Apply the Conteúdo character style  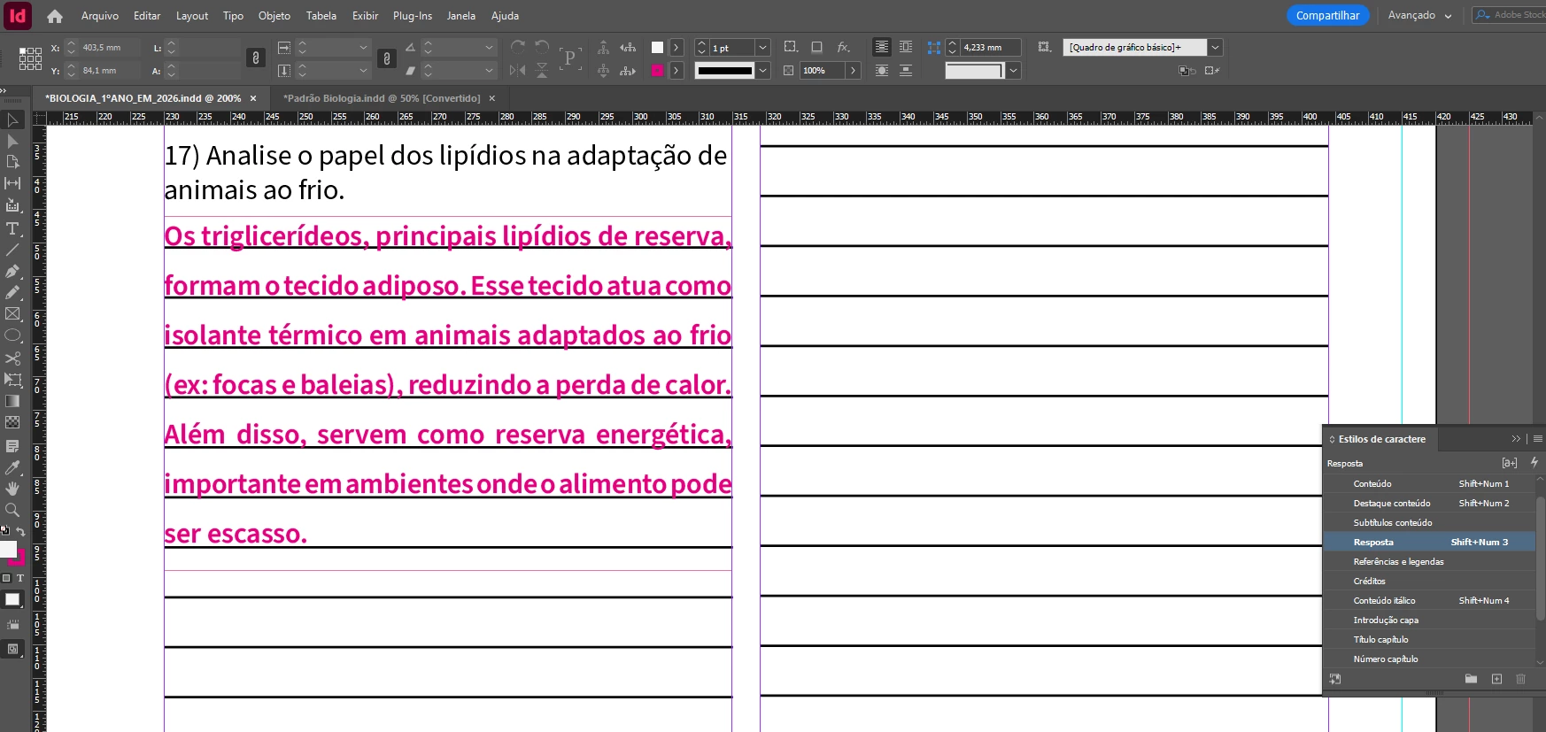[1429, 483]
